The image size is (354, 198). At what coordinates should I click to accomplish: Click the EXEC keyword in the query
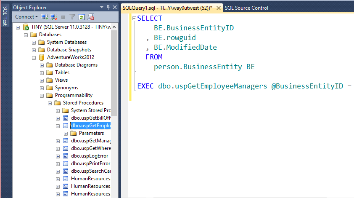[145, 86]
